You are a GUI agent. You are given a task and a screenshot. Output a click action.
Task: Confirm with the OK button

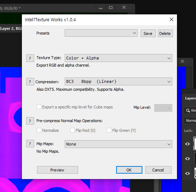[x=129, y=170]
